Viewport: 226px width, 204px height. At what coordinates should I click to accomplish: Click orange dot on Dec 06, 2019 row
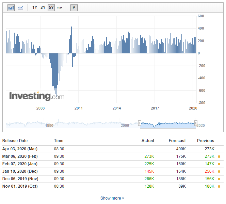219,179
